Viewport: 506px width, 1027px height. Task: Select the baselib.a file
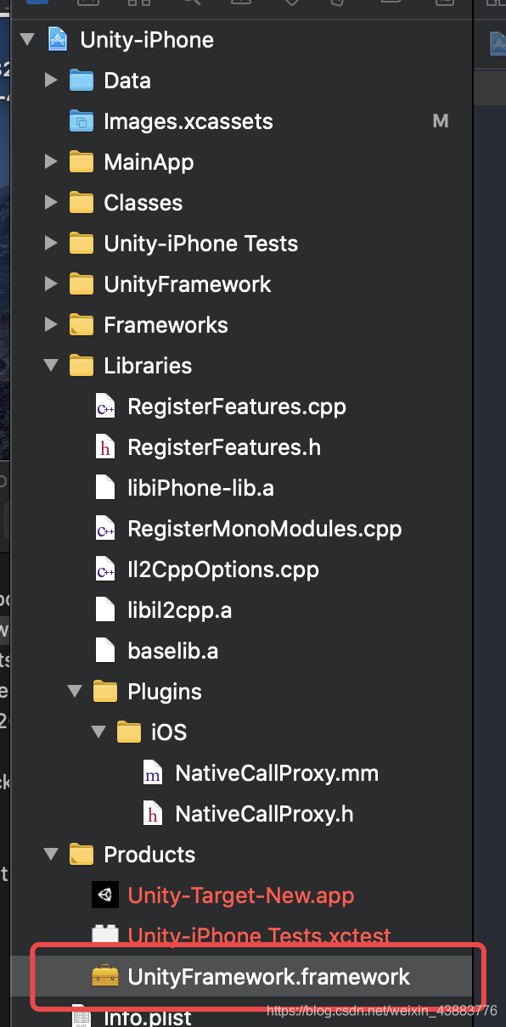click(173, 651)
